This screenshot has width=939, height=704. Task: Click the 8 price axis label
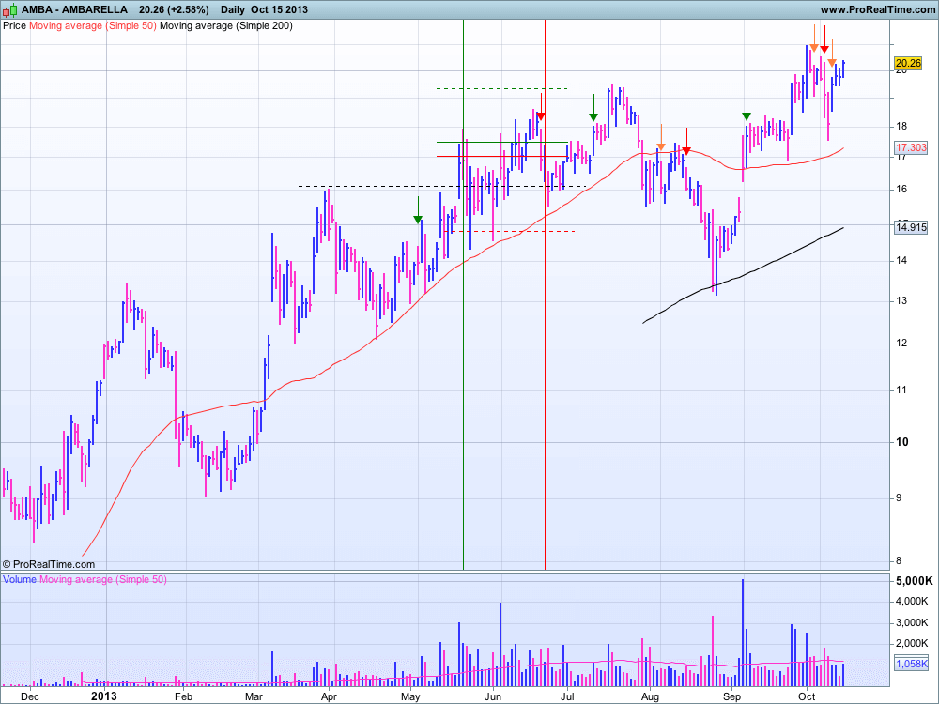point(899,561)
